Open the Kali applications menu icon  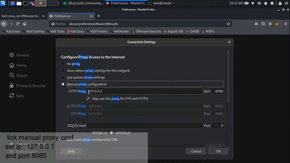(3, 3)
